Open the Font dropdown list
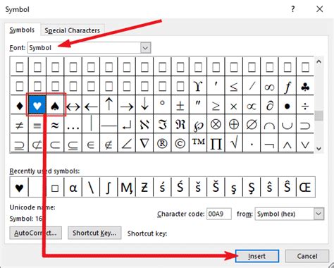This screenshot has width=334, height=268. tap(145, 48)
